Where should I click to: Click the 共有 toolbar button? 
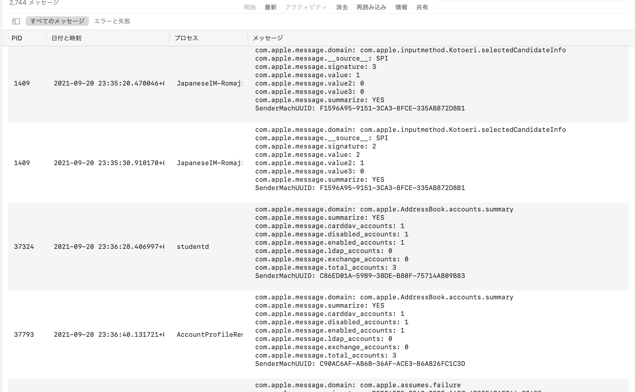[422, 7]
